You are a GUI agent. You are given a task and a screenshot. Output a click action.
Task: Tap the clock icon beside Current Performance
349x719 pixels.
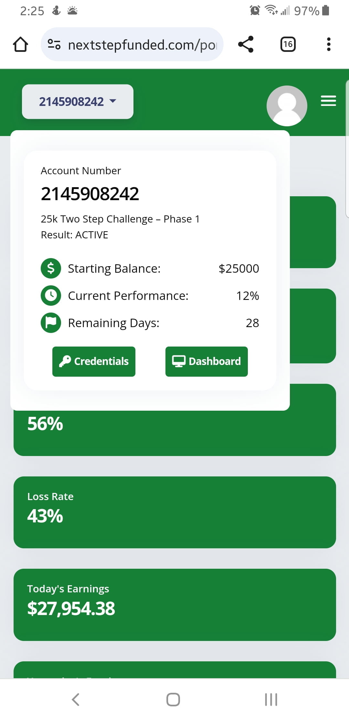tap(51, 295)
